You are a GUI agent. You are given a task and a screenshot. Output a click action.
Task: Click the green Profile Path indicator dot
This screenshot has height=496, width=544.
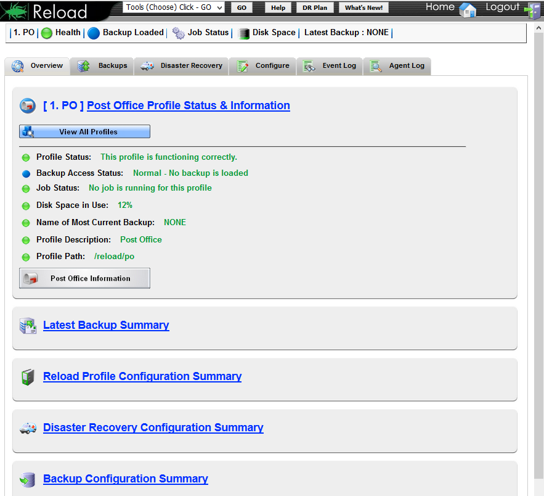click(x=26, y=257)
